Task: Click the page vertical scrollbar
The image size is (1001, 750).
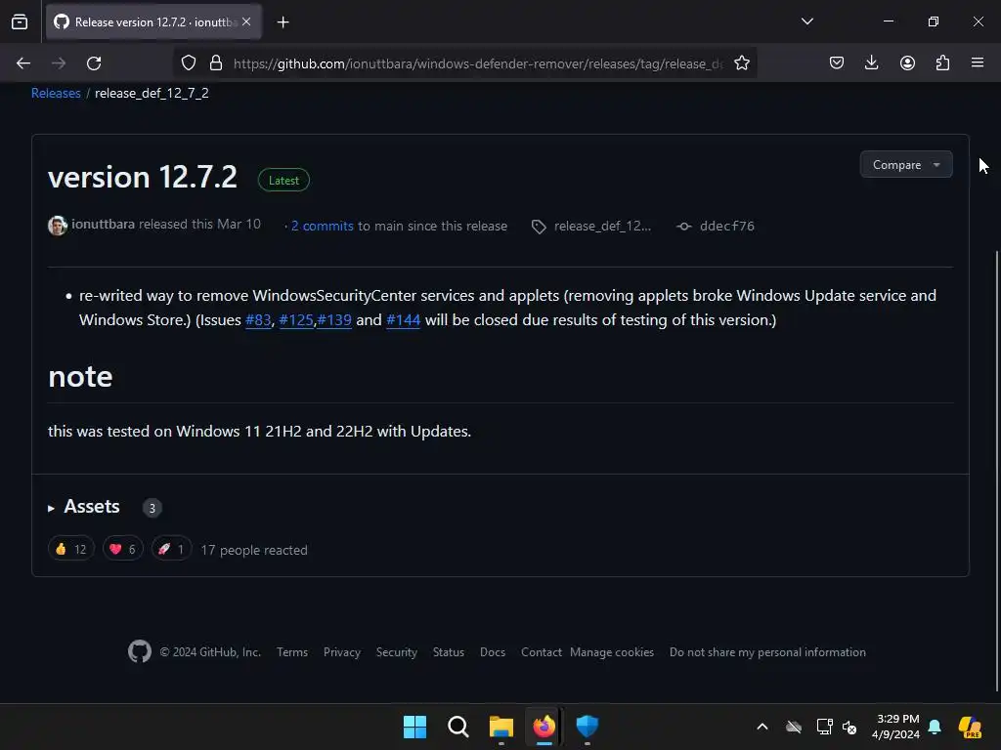Action: coord(996,472)
